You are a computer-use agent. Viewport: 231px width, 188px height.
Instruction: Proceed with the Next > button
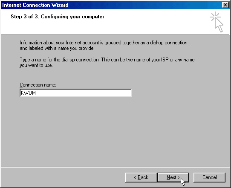(x=173, y=177)
